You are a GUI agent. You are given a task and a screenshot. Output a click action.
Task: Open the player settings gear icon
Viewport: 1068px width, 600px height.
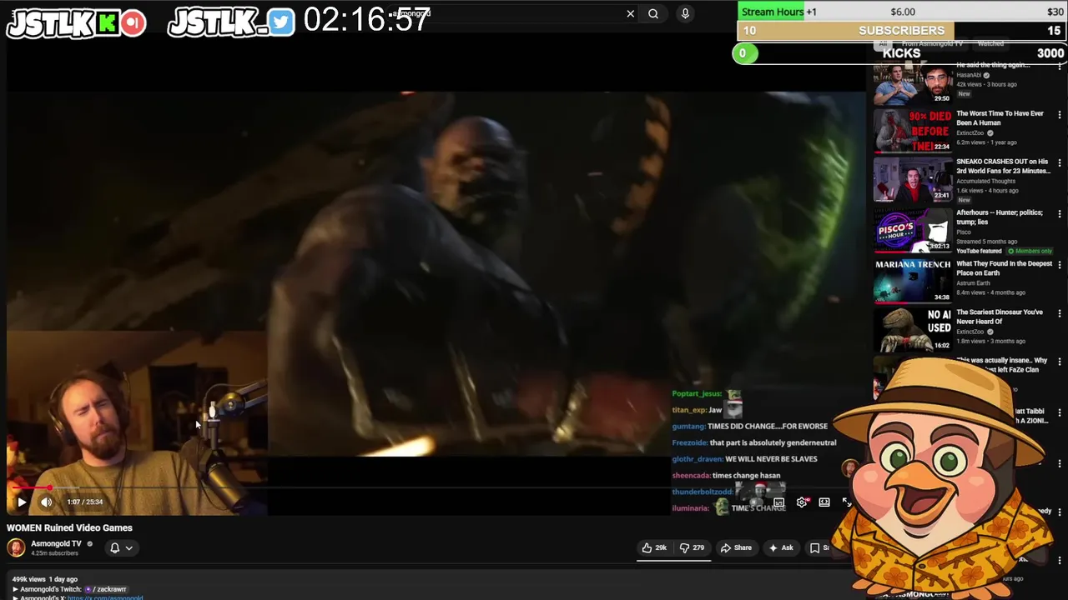click(x=802, y=502)
